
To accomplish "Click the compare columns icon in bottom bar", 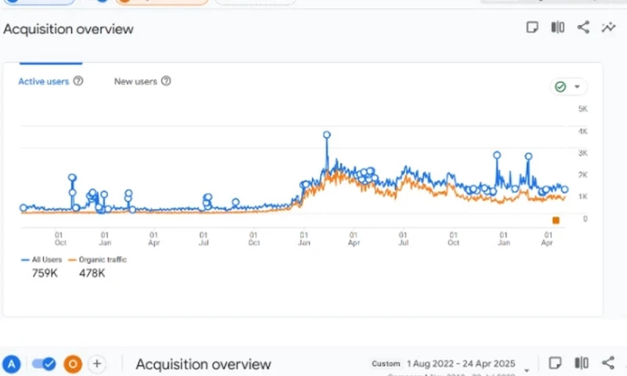I will tap(582, 363).
